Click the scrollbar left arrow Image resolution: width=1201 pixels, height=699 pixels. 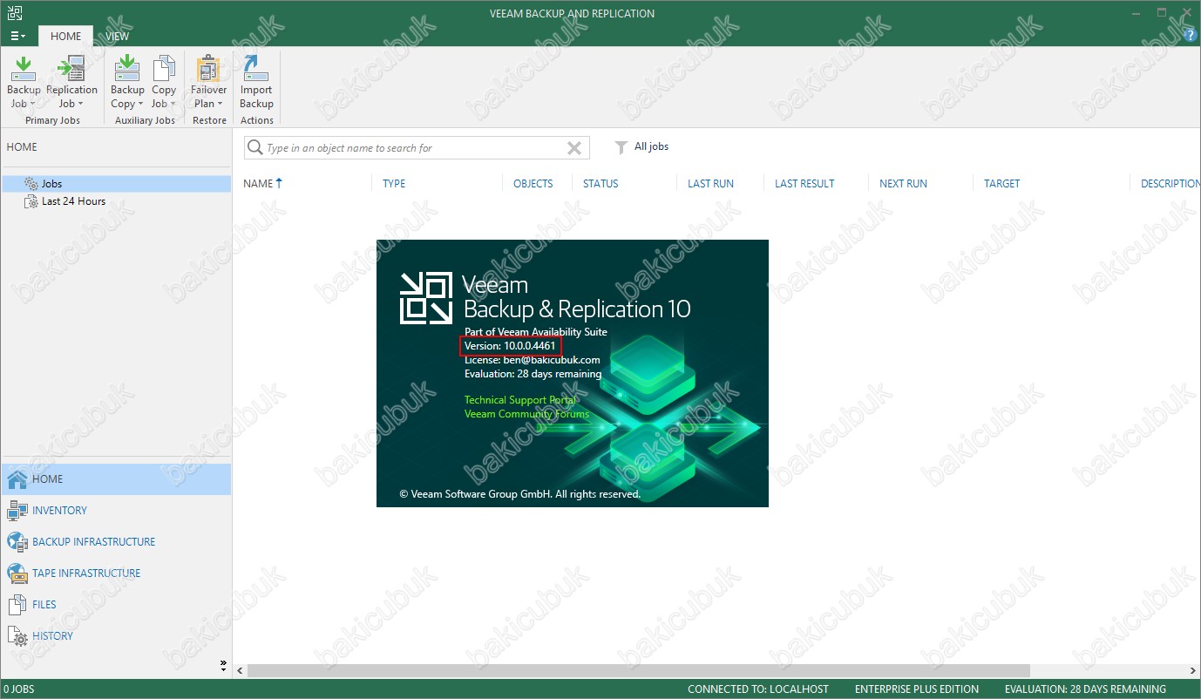tap(241, 671)
